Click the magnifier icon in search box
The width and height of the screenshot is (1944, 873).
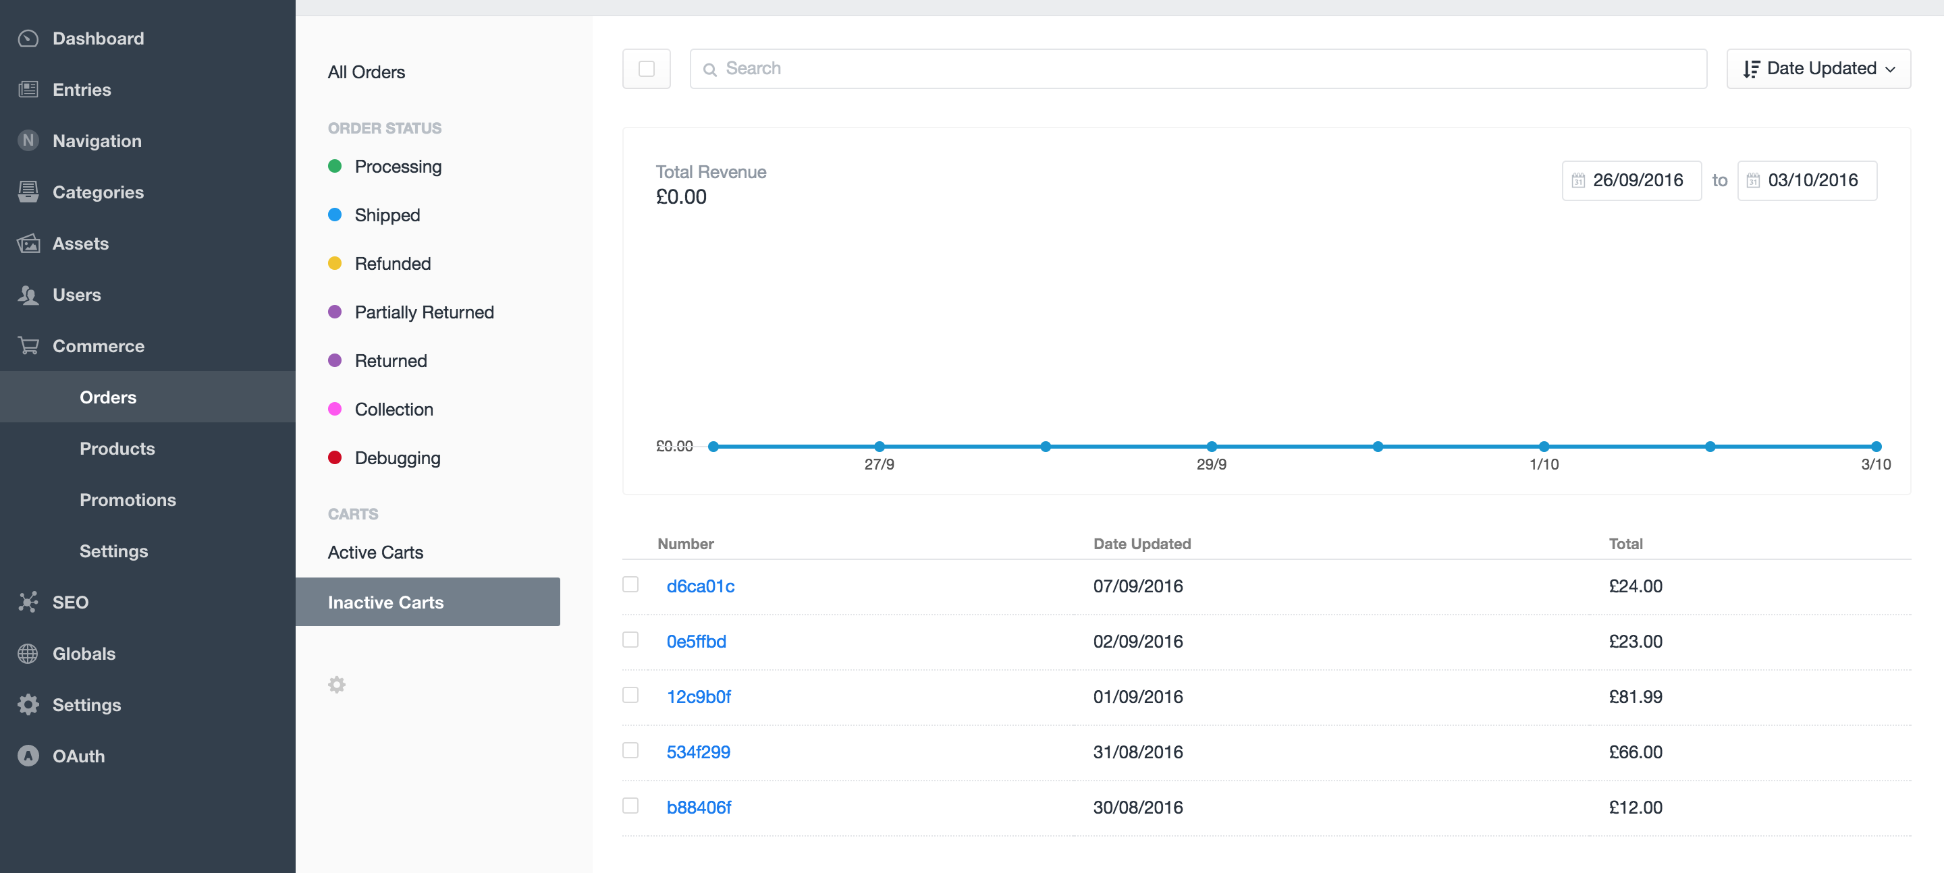(x=709, y=69)
